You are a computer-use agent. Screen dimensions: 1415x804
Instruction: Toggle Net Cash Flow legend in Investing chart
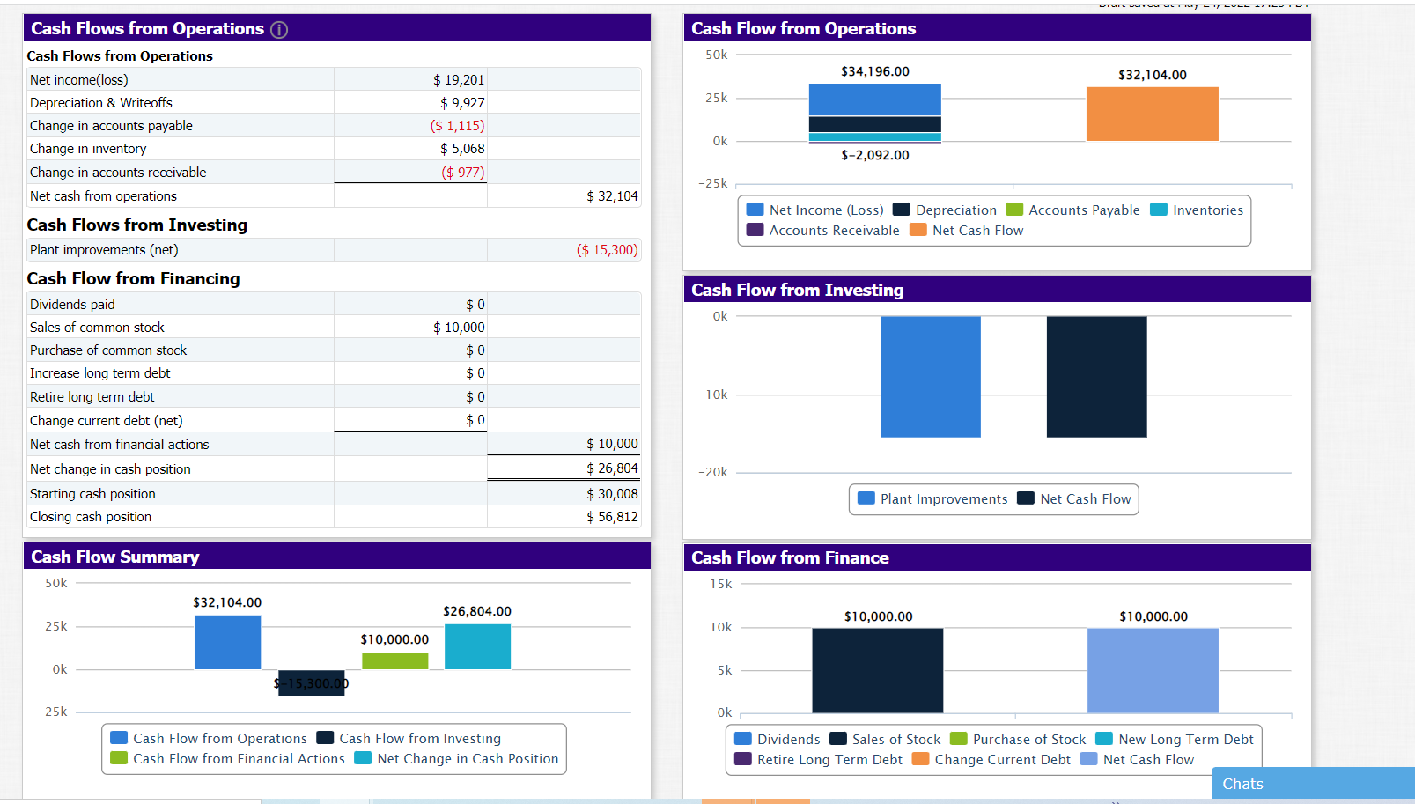click(x=1074, y=498)
